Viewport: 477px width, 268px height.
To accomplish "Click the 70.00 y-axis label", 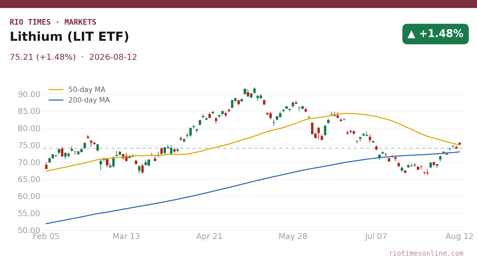I will point(29,162).
